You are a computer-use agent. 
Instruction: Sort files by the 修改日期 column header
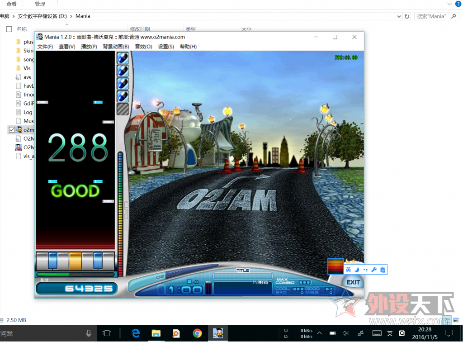[140, 29]
